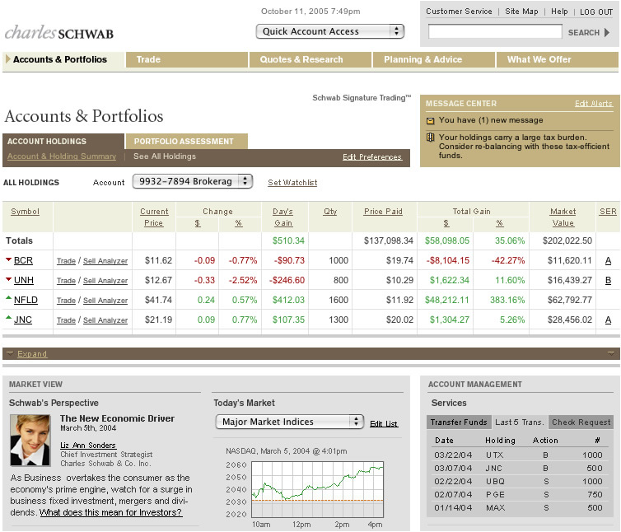Click the collapse arrow at right of Expand bar
The image size is (621, 532).
pos(611,353)
